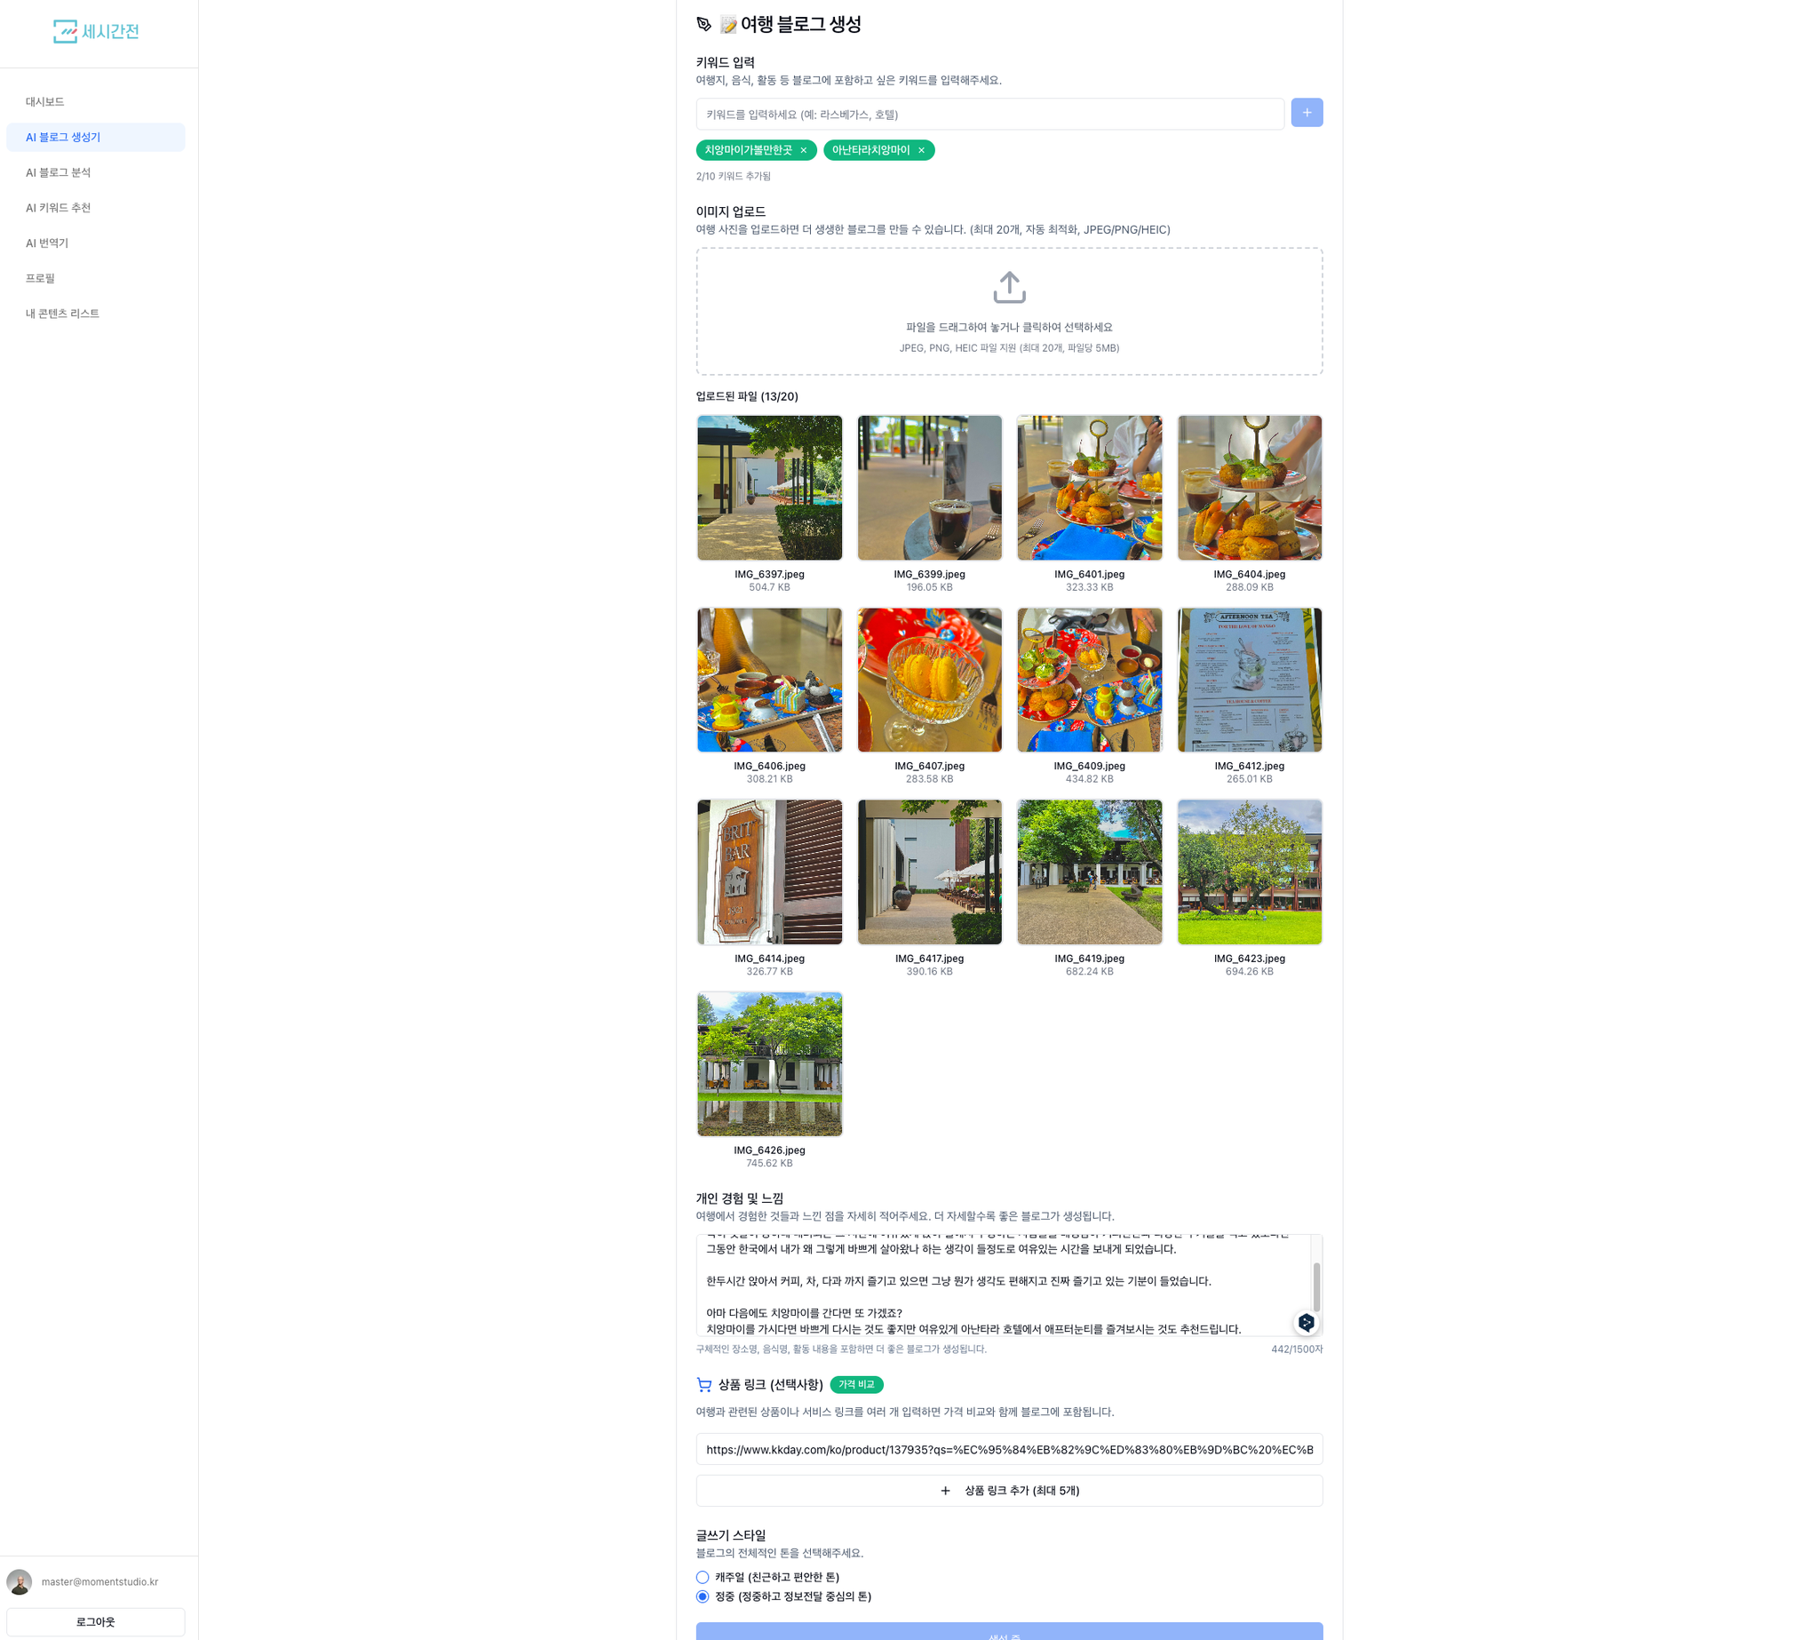Click the kkday product link field
This screenshot has height=1640, width=1819.
click(1009, 1449)
